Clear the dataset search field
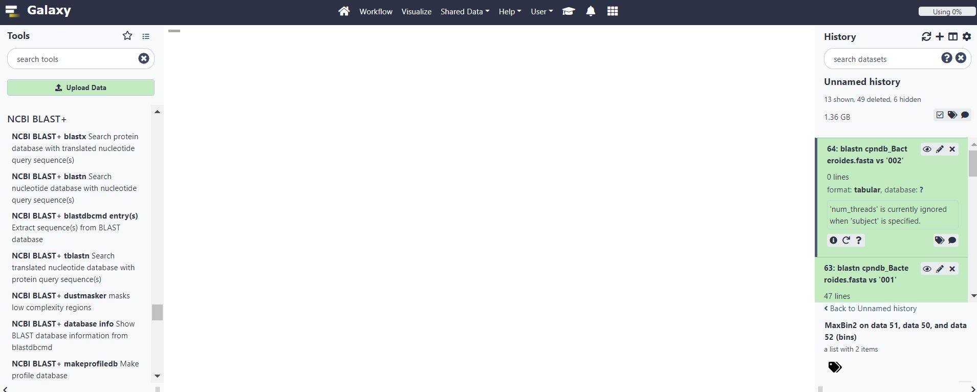 [x=961, y=58]
